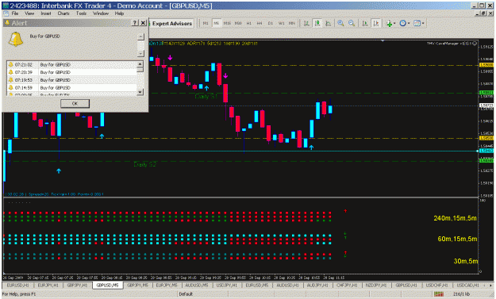Switch to the NZDJPY,H1 chart tab

[x=376, y=285]
